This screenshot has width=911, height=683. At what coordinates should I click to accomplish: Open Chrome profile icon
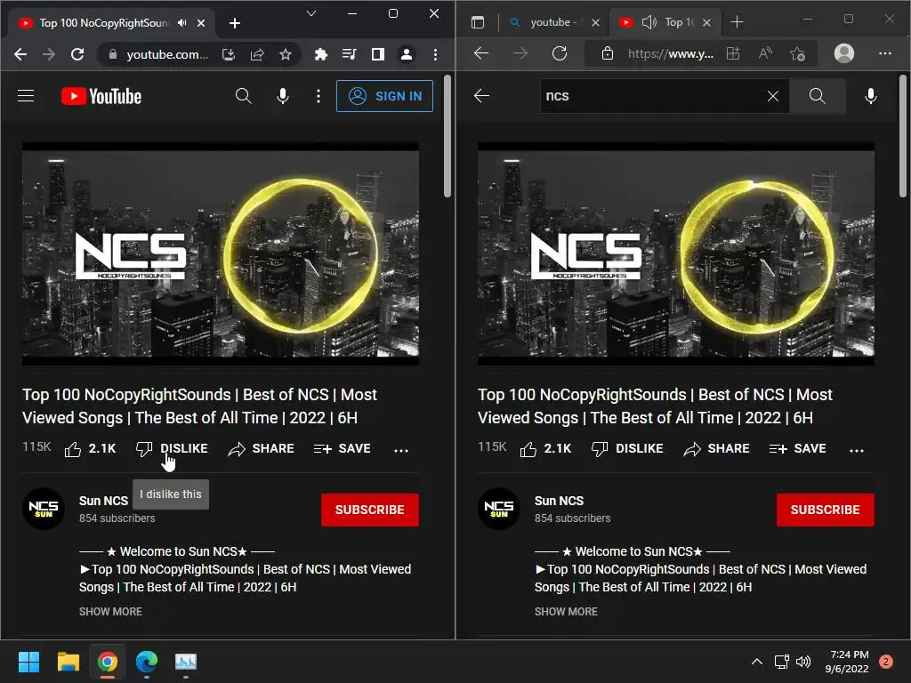click(x=407, y=54)
